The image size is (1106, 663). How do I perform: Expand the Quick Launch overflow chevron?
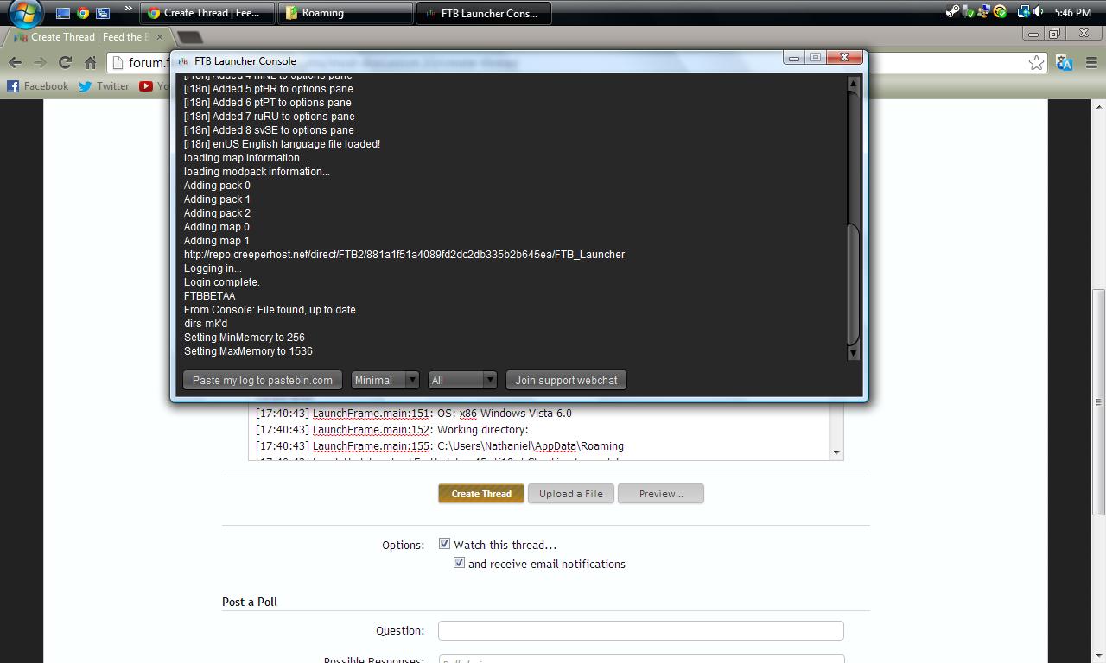tap(128, 10)
